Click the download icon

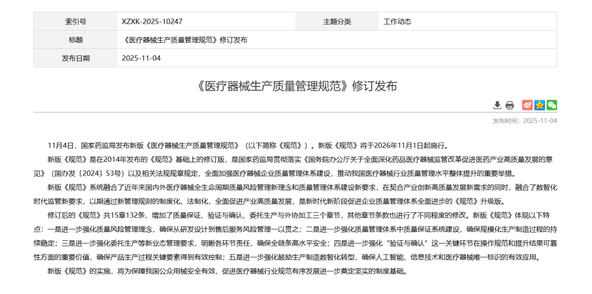click(497, 105)
